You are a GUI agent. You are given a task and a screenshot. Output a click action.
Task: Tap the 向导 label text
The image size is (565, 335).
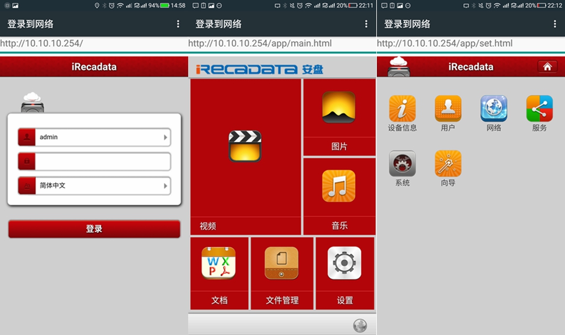click(x=448, y=183)
